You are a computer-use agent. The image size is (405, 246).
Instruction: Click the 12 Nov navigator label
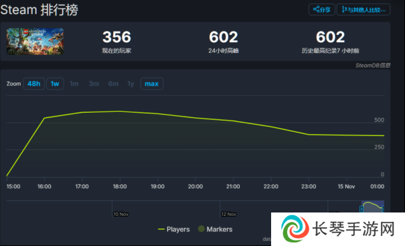click(x=228, y=214)
